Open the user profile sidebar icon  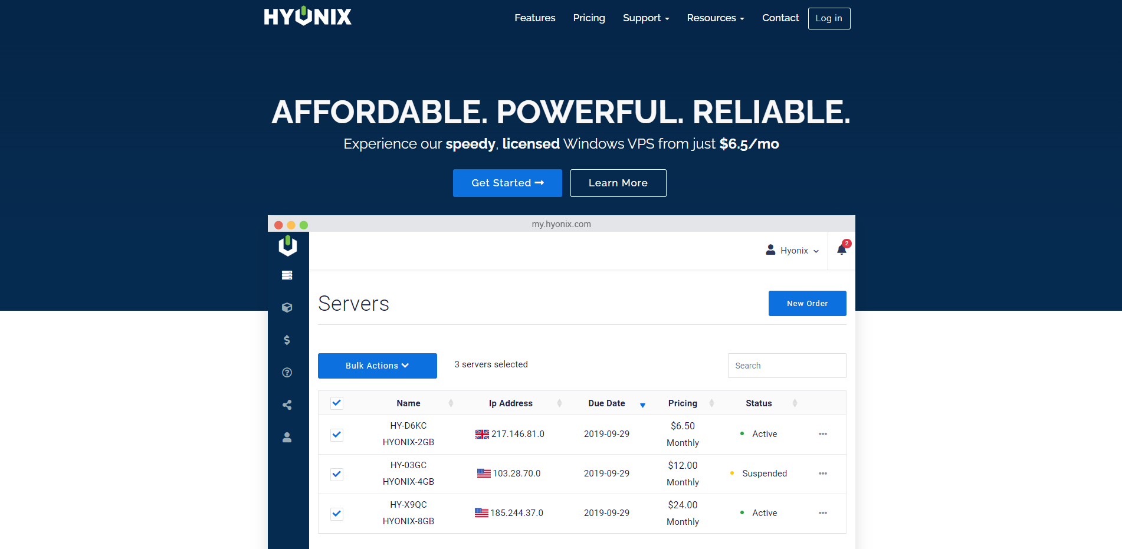[287, 437]
